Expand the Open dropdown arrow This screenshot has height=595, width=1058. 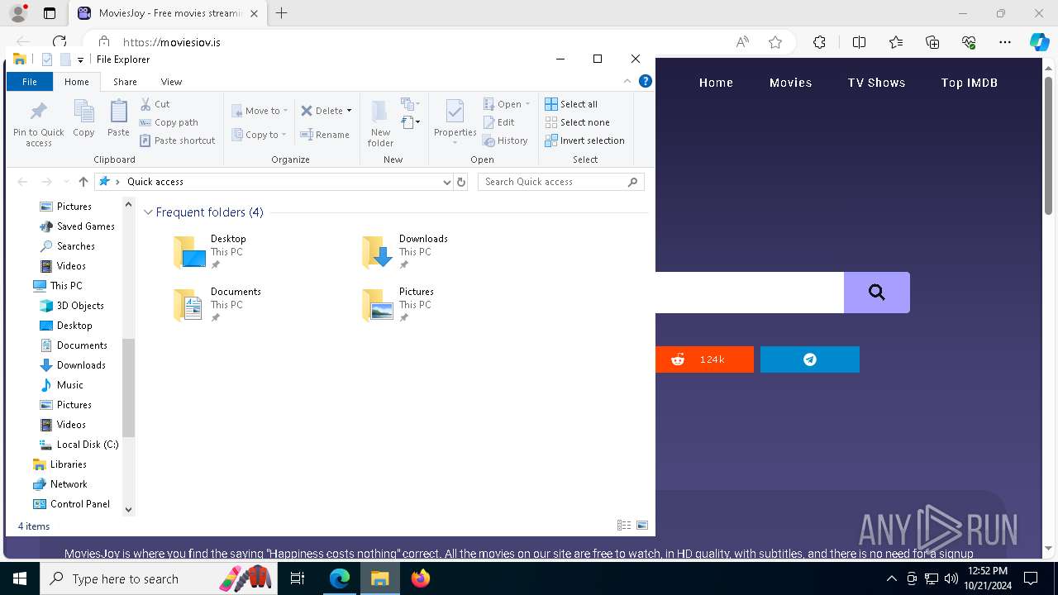(528, 104)
